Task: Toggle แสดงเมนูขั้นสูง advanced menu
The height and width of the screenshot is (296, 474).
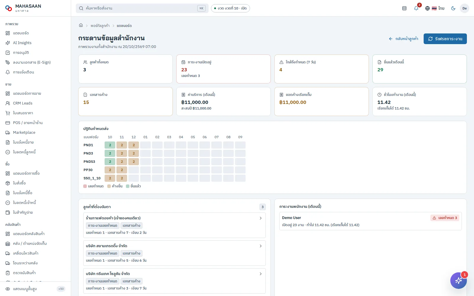Action: [x=35, y=289]
